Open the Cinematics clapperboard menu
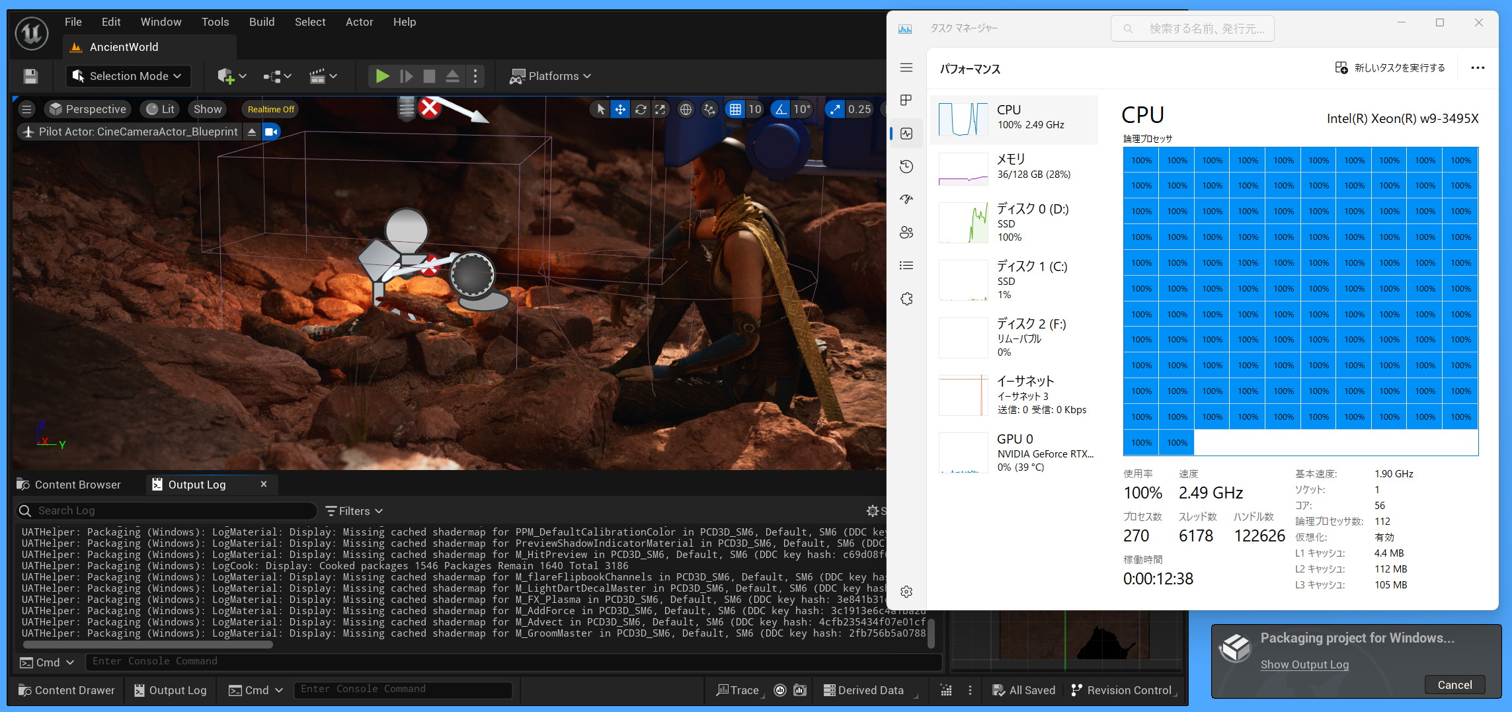This screenshot has width=1512, height=712. click(323, 76)
